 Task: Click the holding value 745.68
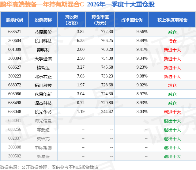pyautogui.click(x=107, y=67)
